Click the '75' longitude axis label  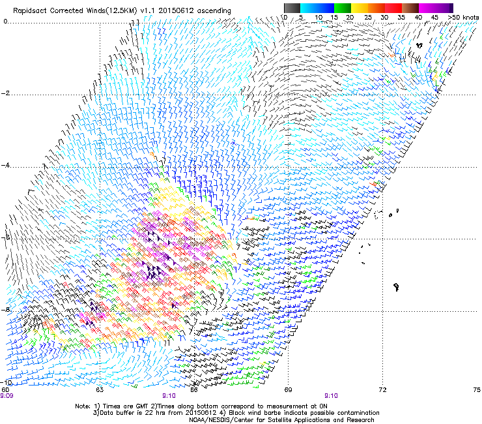(477, 390)
